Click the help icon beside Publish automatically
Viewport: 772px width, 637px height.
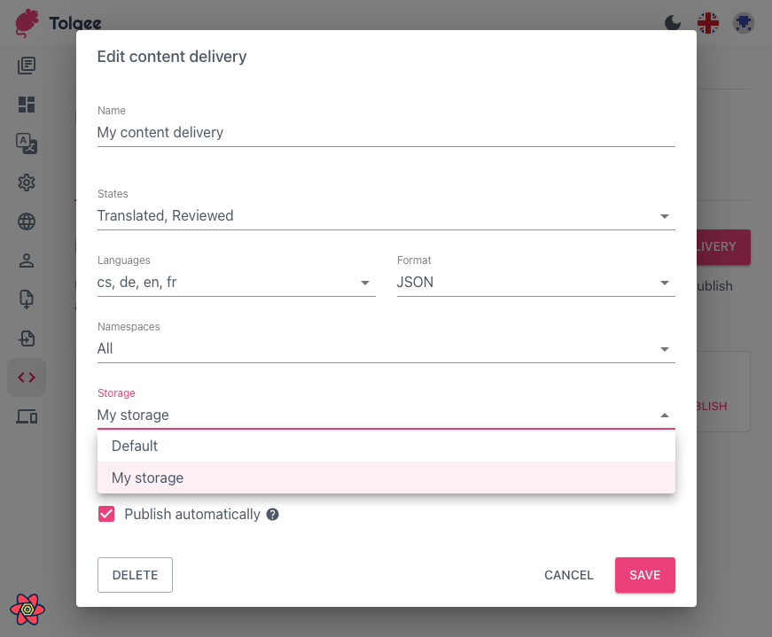point(272,514)
